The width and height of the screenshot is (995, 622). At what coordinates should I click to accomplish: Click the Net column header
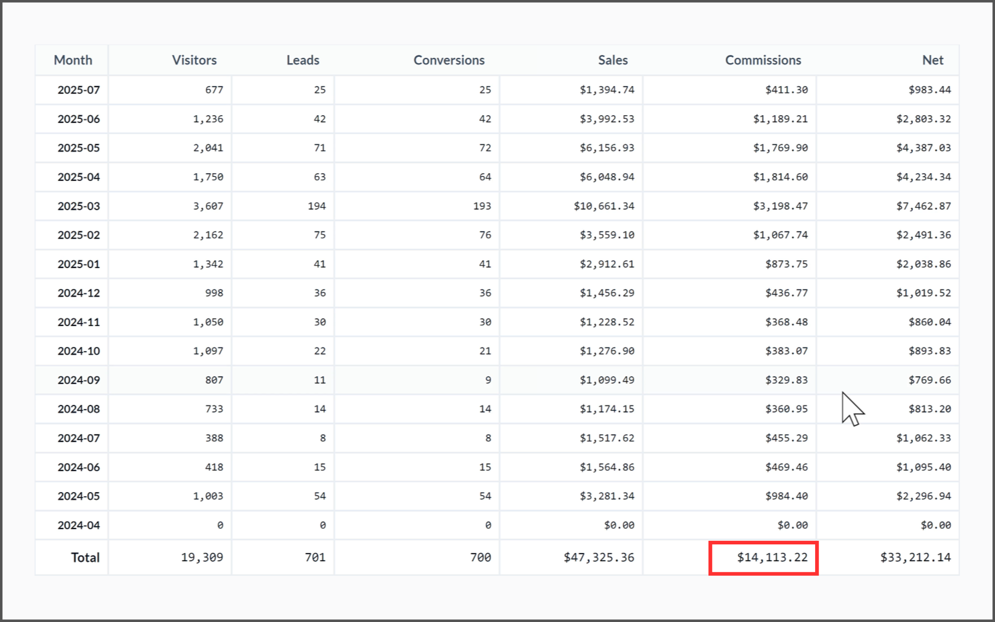coord(933,60)
